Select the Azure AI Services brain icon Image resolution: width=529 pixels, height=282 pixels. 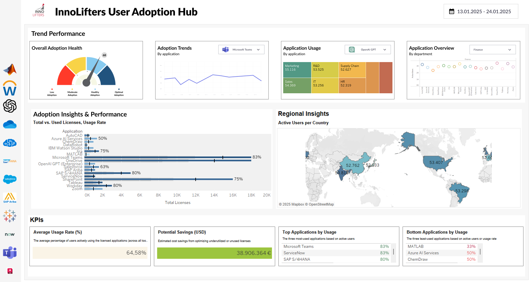point(10,143)
